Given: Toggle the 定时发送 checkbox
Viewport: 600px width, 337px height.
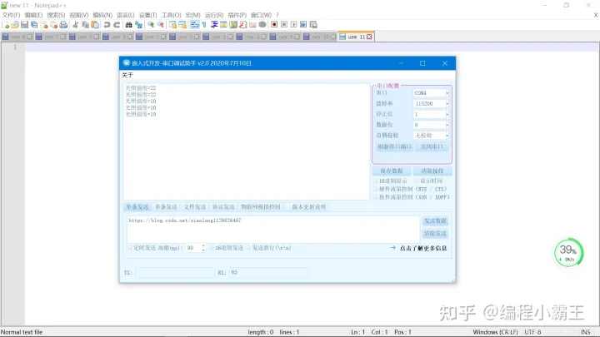Looking at the screenshot, I should point(130,247).
